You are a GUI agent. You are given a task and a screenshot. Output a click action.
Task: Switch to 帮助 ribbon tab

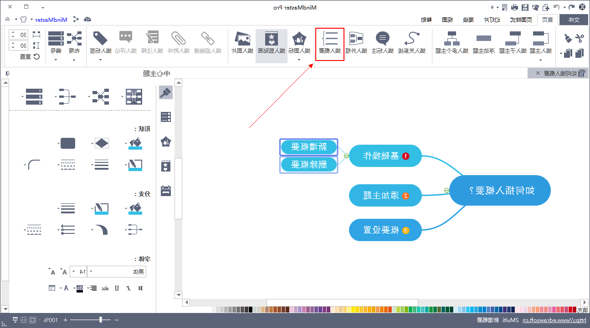tap(427, 20)
